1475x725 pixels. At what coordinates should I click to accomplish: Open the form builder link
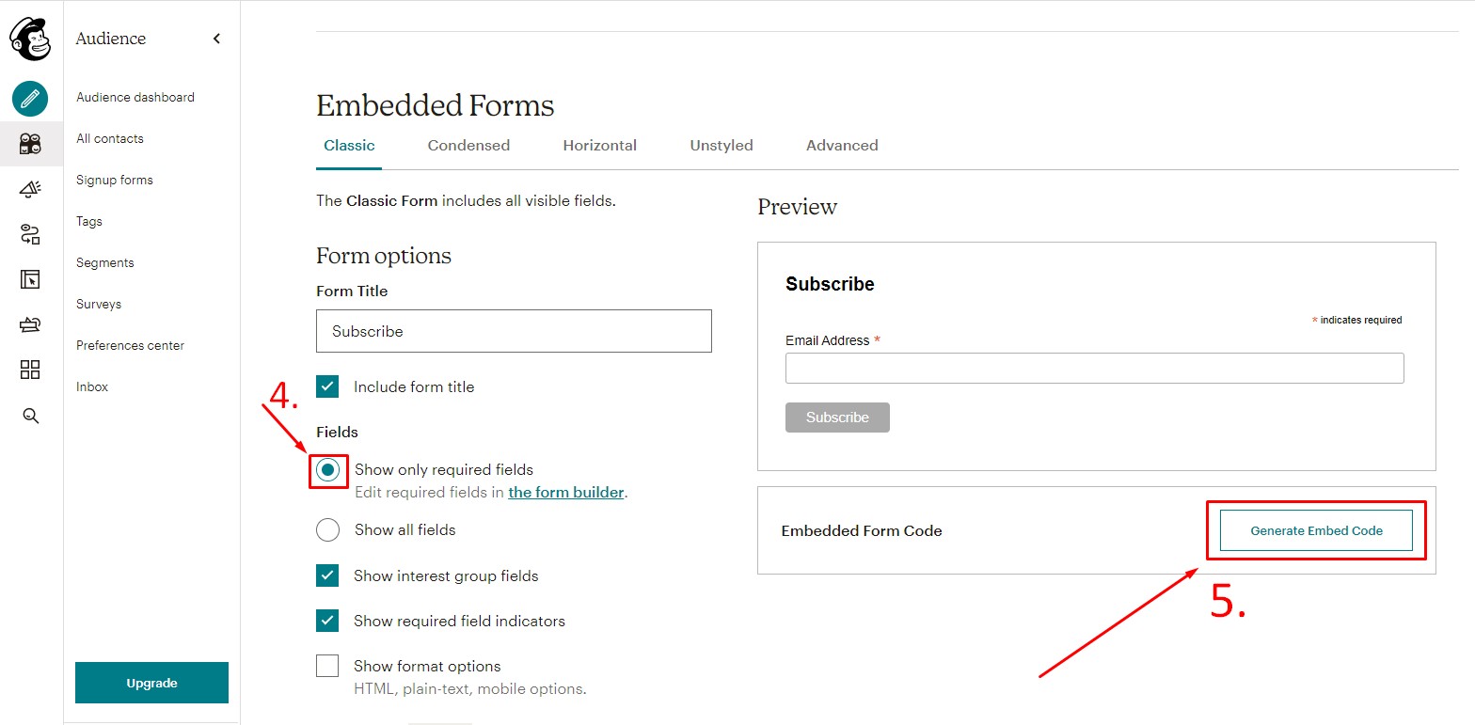pos(566,492)
